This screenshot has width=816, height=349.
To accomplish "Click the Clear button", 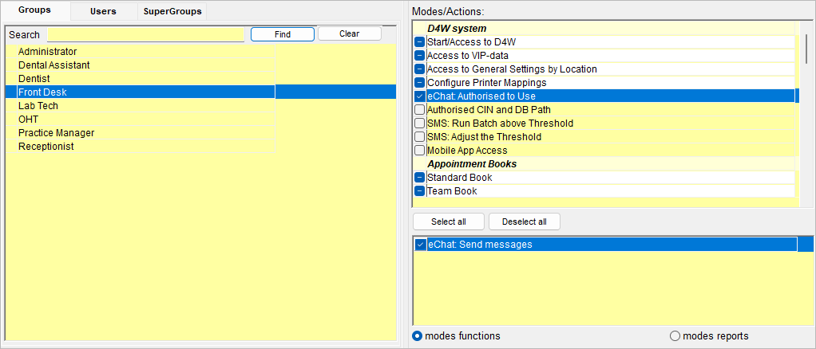I will click(349, 33).
